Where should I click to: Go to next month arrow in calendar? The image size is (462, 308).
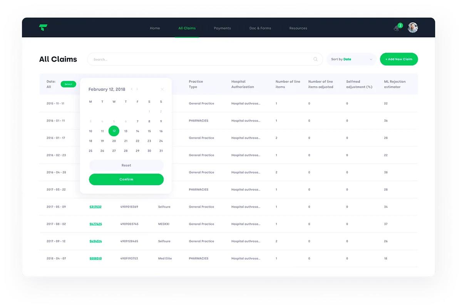click(x=137, y=89)
